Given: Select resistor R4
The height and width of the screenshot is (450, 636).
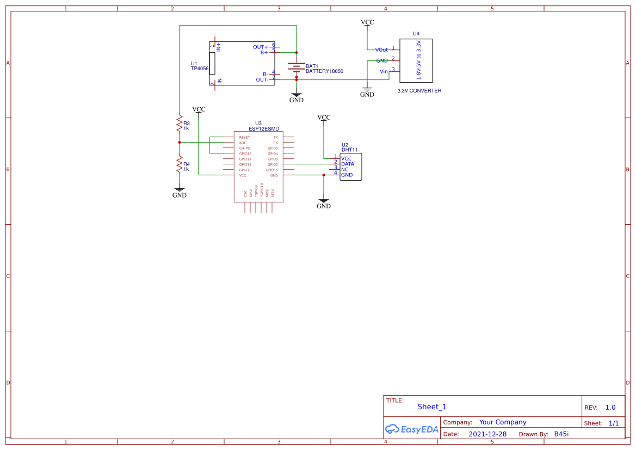Looking at the screenshot, I should (180, 163).
